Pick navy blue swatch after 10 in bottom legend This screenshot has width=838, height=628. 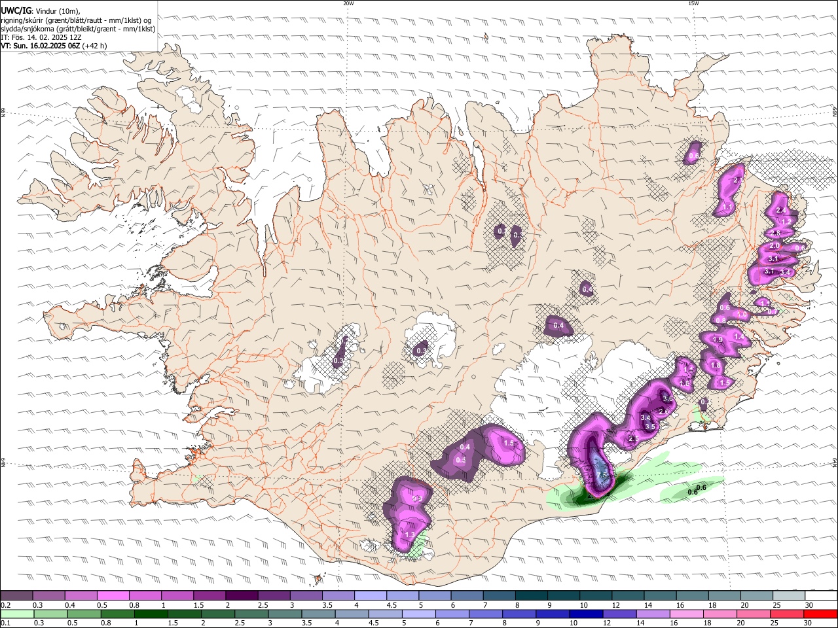[x=585, y=614]
